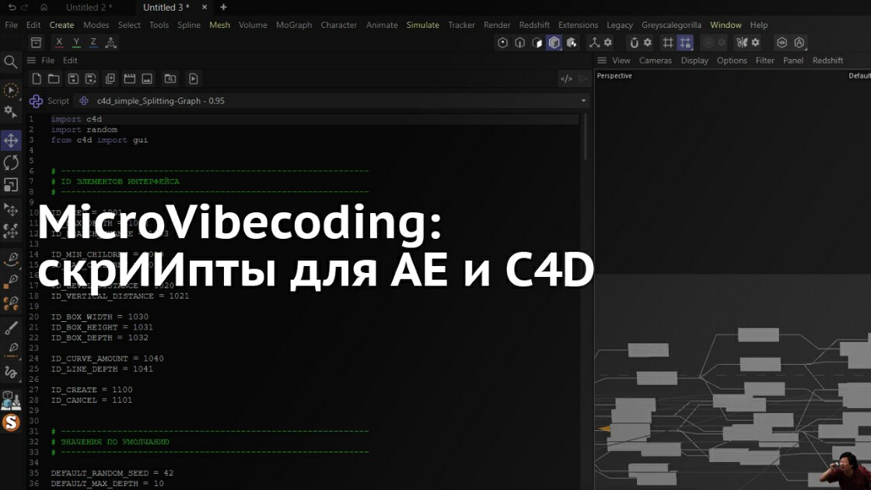
Task: Click load image icon in script toolbar
Action: click(147, 79)
